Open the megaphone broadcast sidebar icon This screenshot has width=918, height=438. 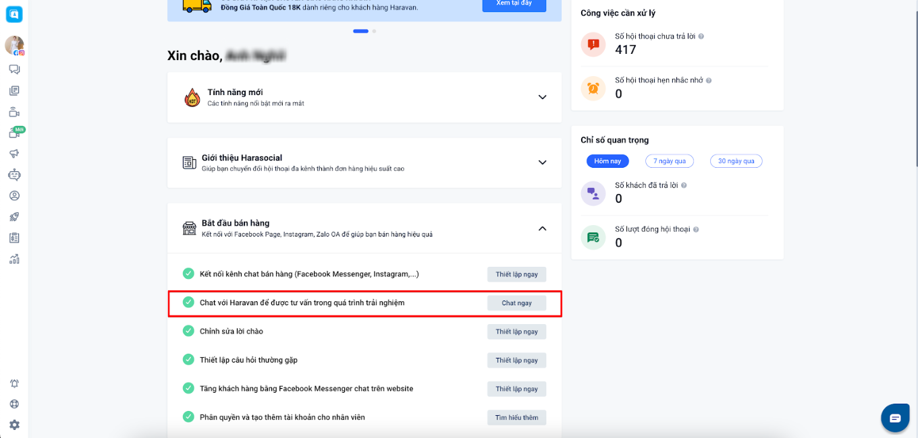[14, 154]
